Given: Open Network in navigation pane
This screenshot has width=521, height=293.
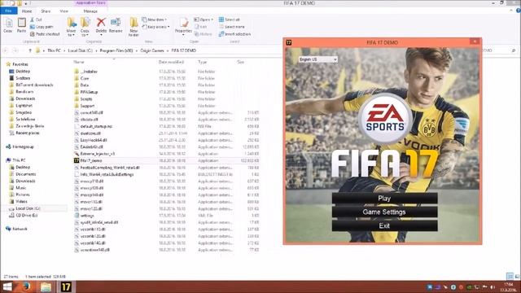Looking at the screenshot, I should (x=20, y=229).
